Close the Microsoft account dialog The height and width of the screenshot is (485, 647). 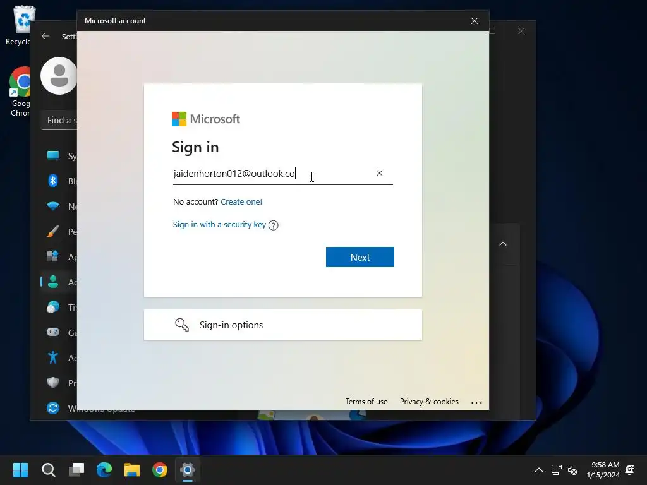coord(474,21)
